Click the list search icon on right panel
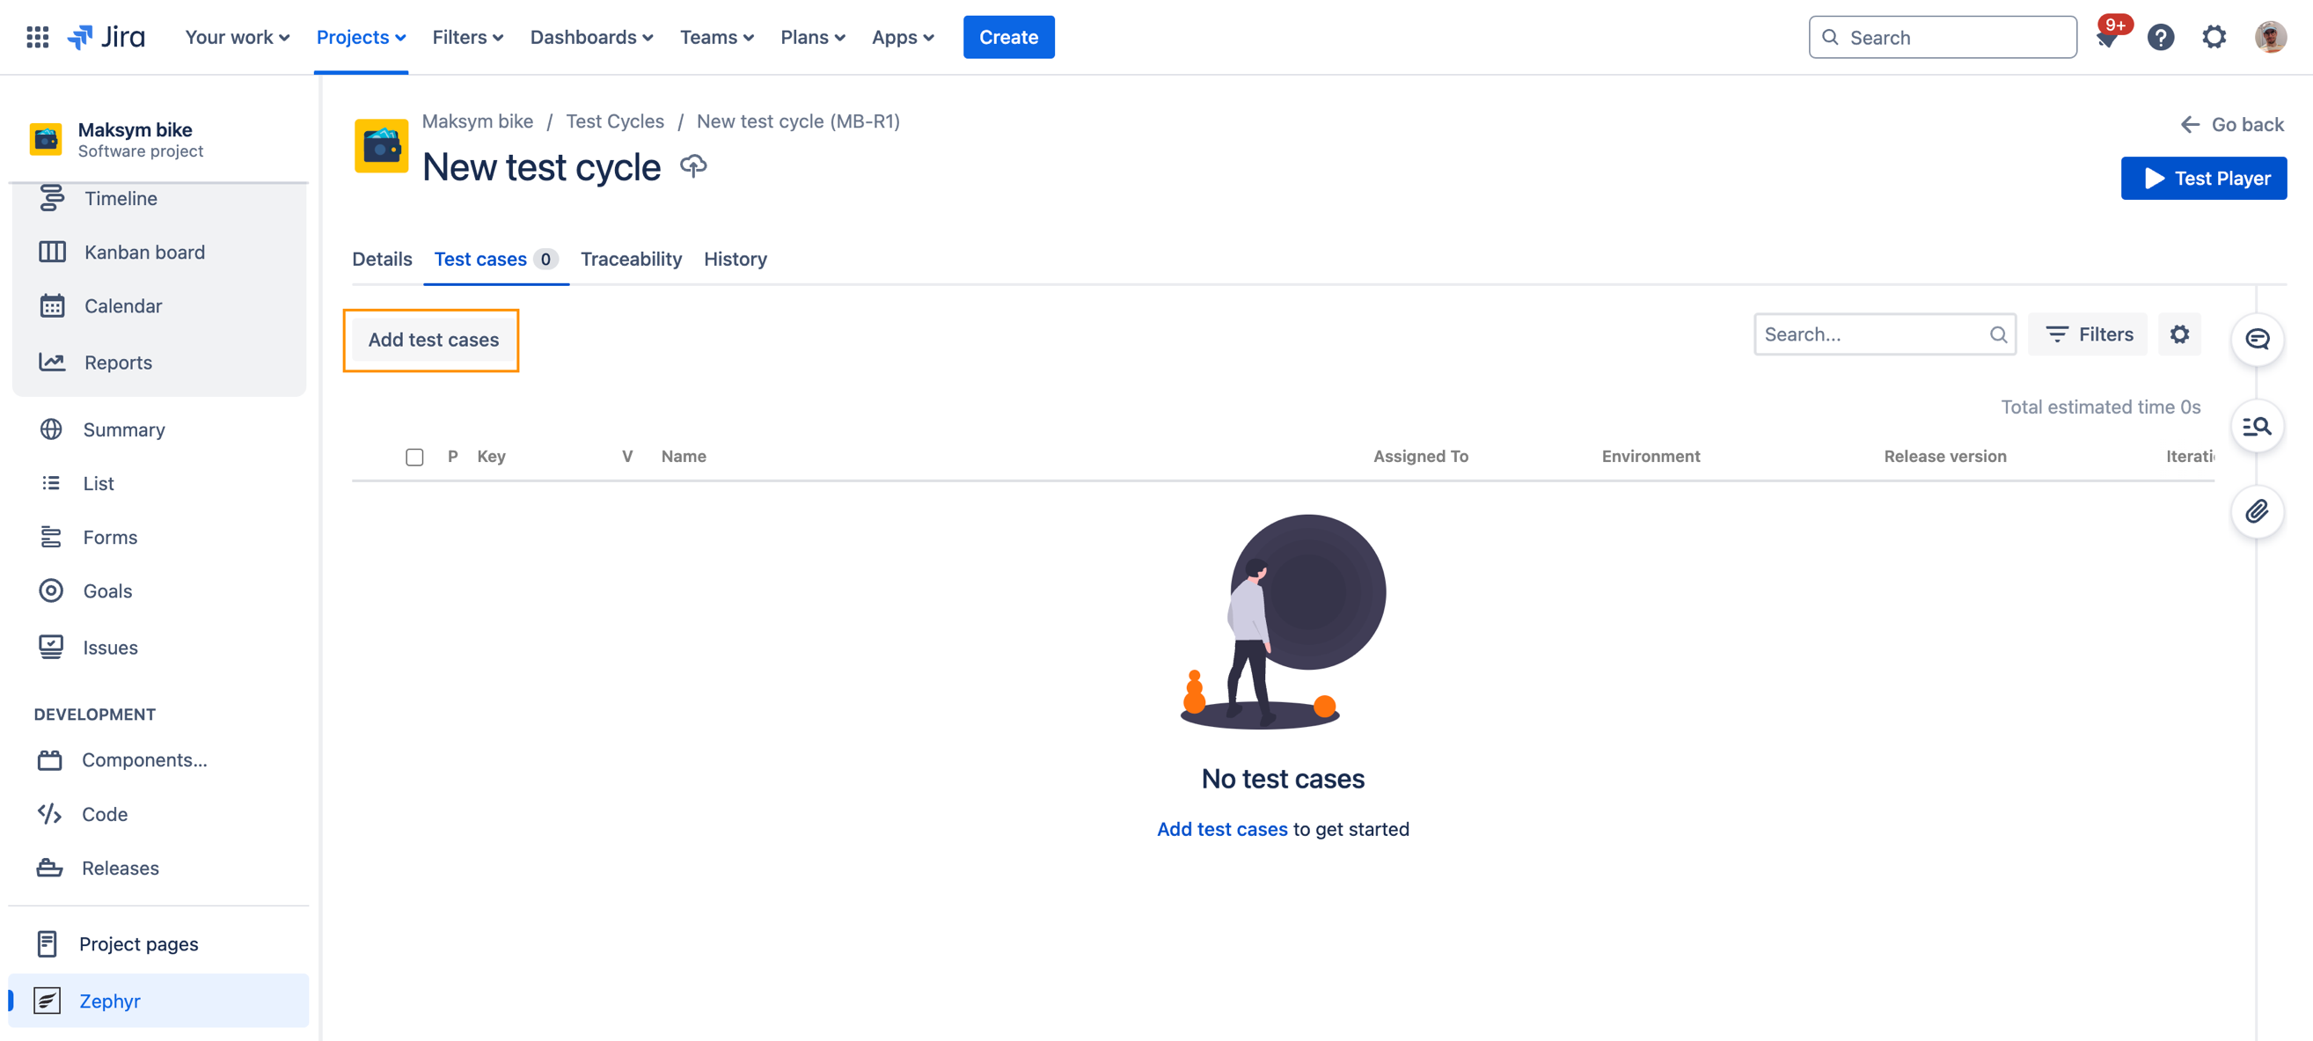 coord(2257,426)
